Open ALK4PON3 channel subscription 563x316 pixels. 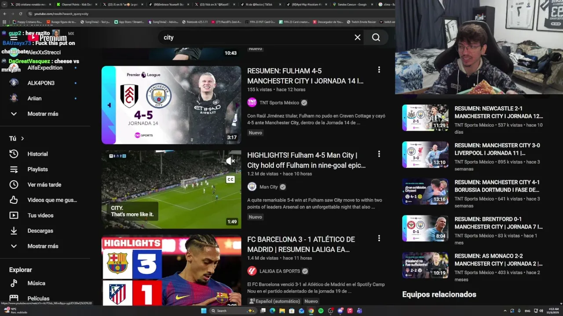click(41, 83)
